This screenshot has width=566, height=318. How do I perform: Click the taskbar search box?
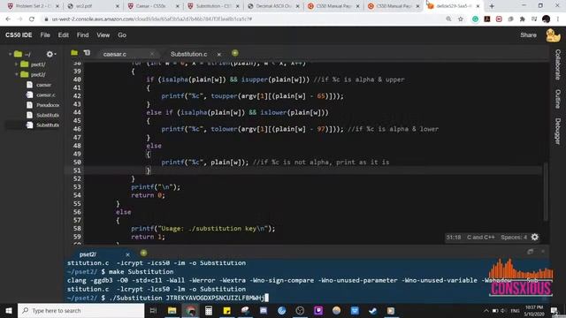tap(80, 310)
